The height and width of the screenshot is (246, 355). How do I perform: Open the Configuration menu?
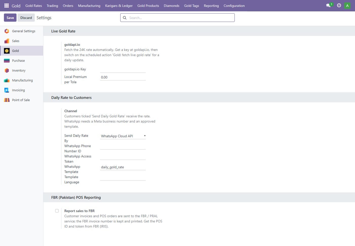tap(234, 6)
